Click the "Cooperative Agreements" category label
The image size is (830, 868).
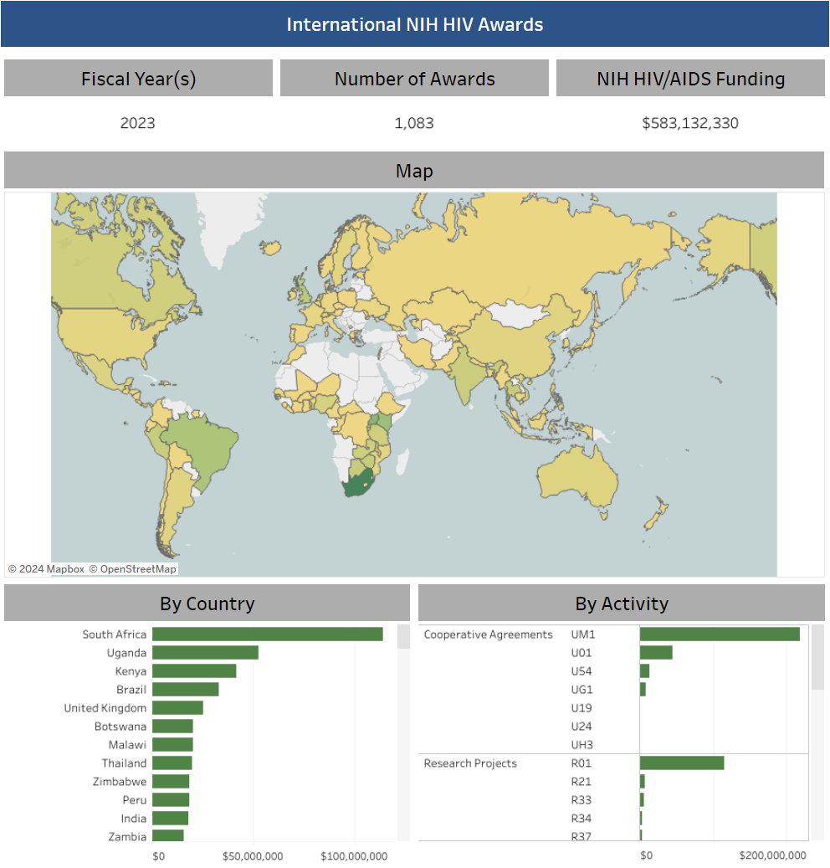click(x=488, y=634)
